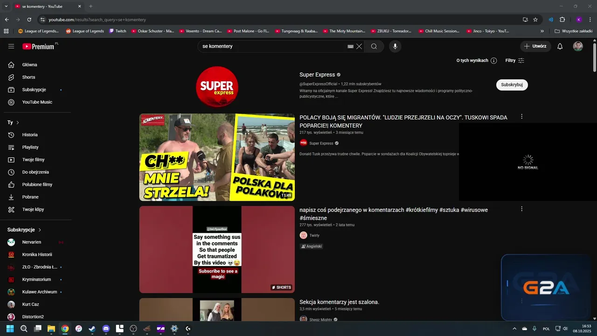Open the Post Malone bookmark
The width and height of the screenshot is (597, 336).
click(248, 31)
